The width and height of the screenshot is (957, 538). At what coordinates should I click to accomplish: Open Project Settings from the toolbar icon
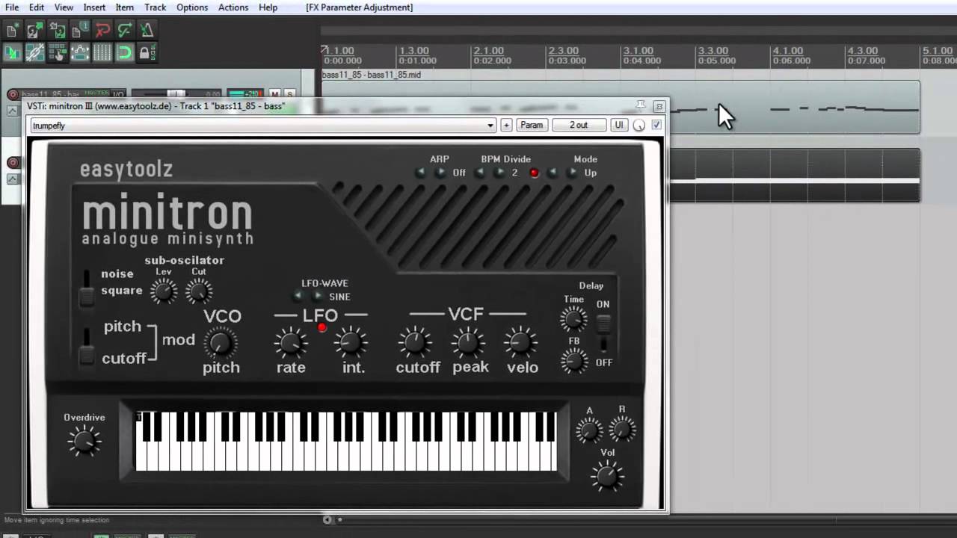pyautogui.click(x=79, y=31)
